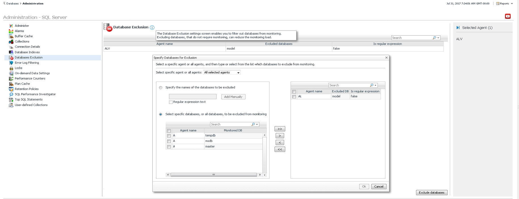Open the 'All selected agents' dropdown
The image size is (519, 199).
click(x=222, y=73)
